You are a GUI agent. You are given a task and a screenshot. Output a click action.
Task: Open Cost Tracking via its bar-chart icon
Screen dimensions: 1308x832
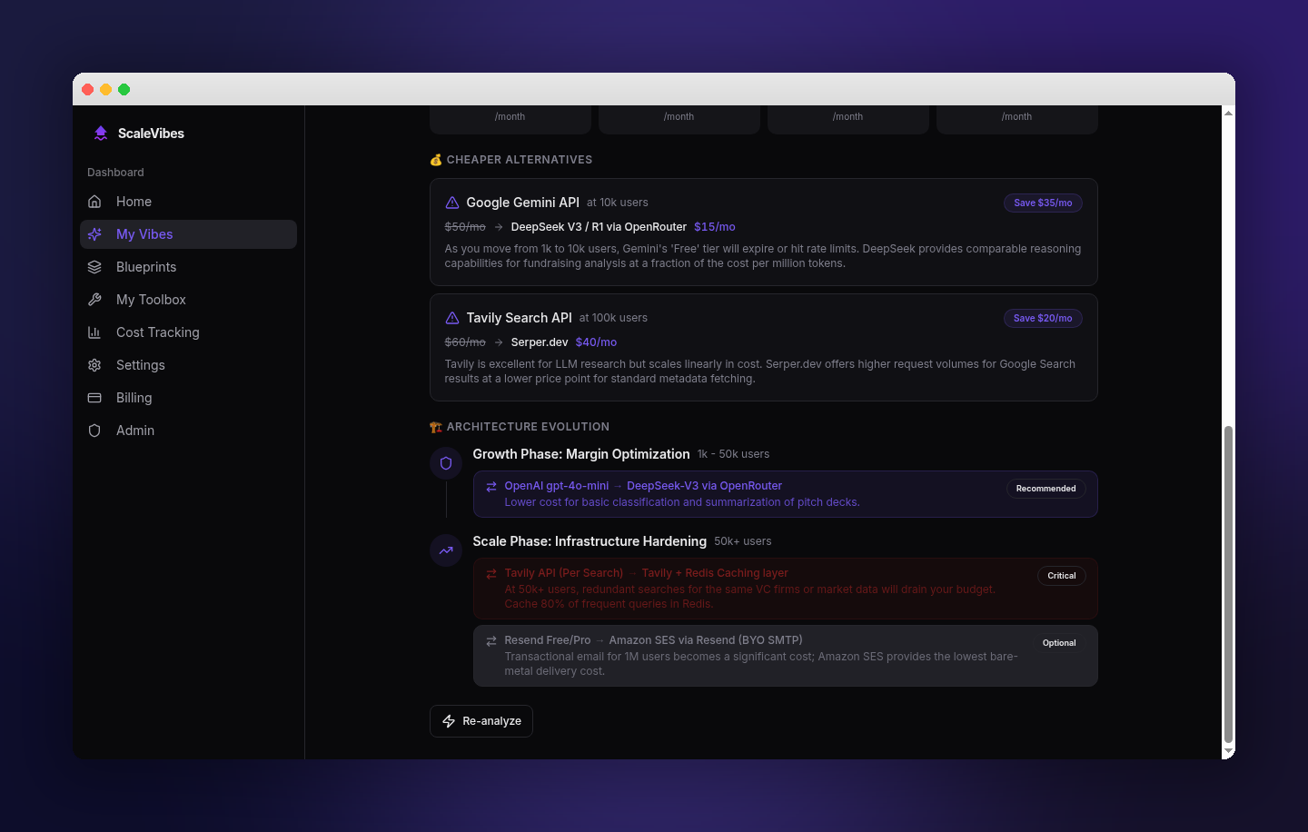click(95, 332)
